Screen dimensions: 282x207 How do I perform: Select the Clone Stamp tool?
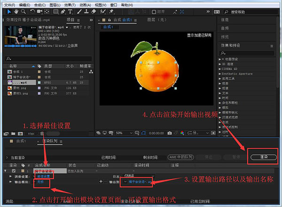click(x=86, y=12)
